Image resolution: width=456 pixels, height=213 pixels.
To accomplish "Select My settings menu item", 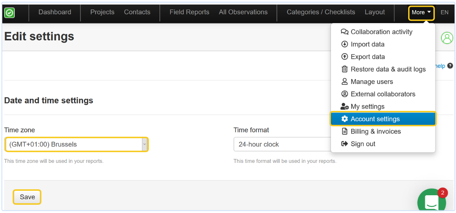I will pyautogui.click(x=367, y=106).
